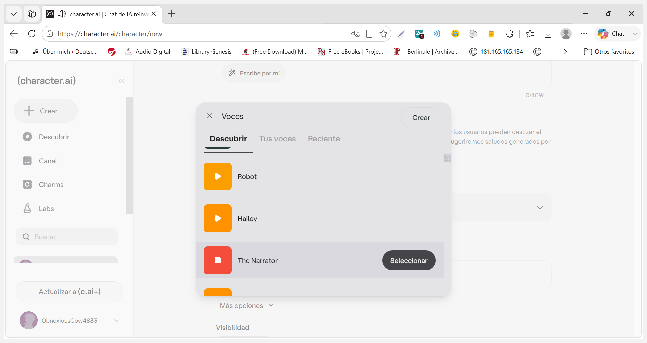
Task: Open browser workspaces icon
Action: (32, 14)
